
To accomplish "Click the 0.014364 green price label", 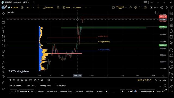I will pos(163,27).
